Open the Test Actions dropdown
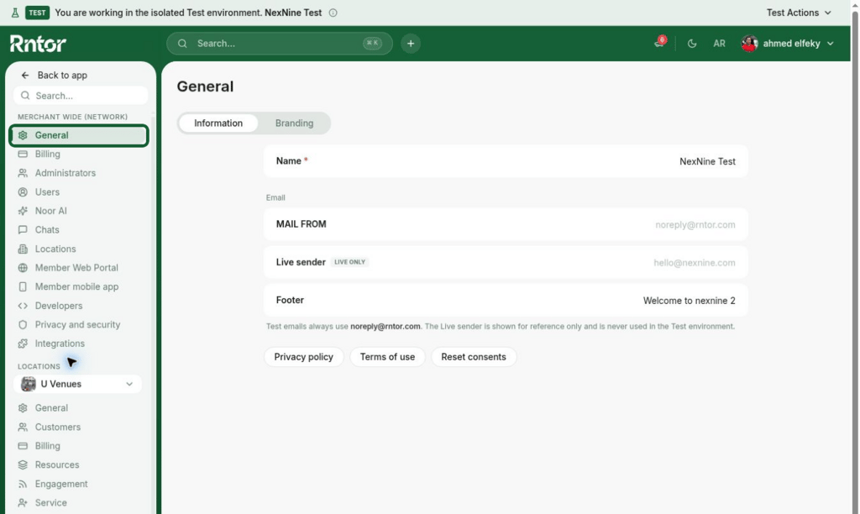This screenshot has height=514, width=860. coord(799,13)
